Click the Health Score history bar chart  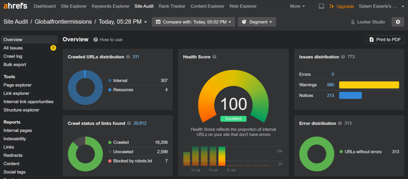(233, 156)
